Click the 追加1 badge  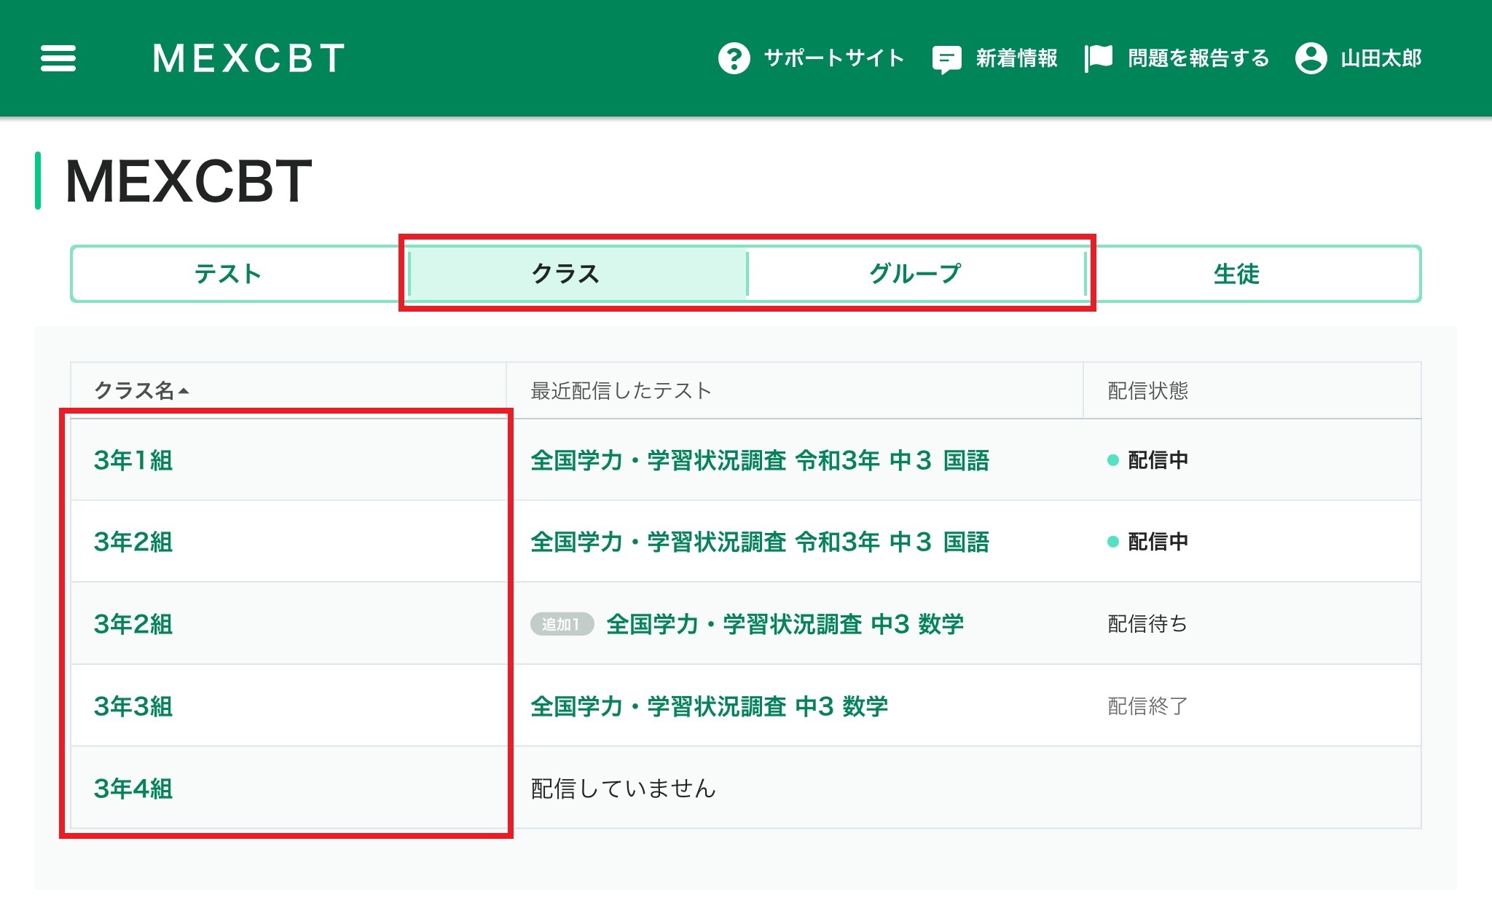(x=562, y=624)
